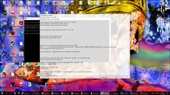Image resolution: width=170 pixels, height=95 pixels.
Task: Open taskbar Search magnifier
Action: 6,93
